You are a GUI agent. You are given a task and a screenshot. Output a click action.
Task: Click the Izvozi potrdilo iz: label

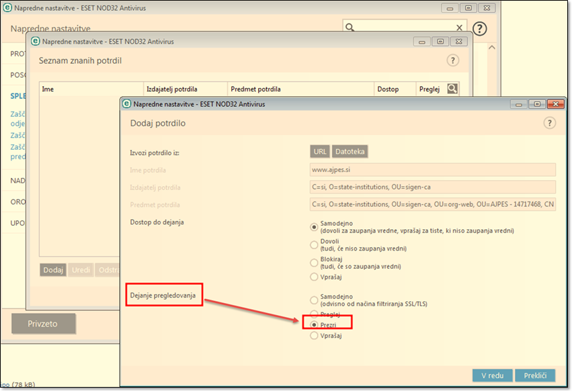click(155, 153)
